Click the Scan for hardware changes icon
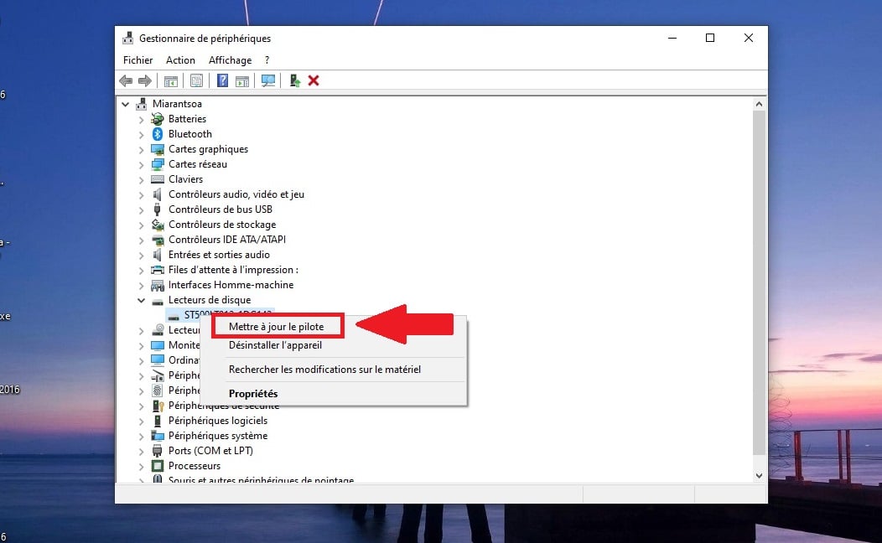 [x=268, y=80]
